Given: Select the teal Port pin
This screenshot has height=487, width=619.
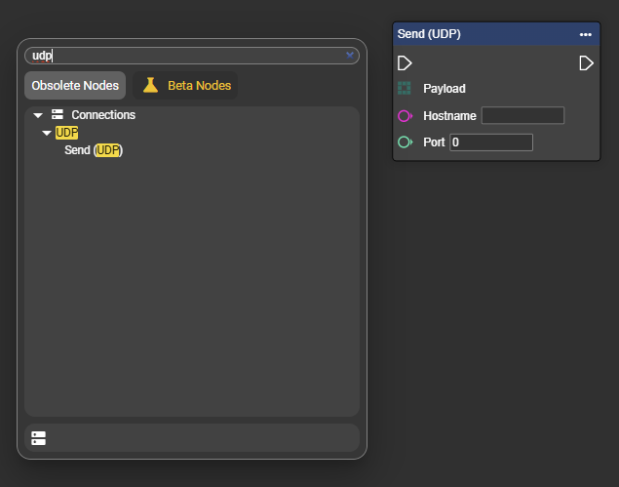Looking at the screenshot, I should 405,142.
